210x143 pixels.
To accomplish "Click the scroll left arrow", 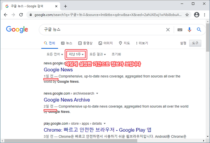I will 2,141.
